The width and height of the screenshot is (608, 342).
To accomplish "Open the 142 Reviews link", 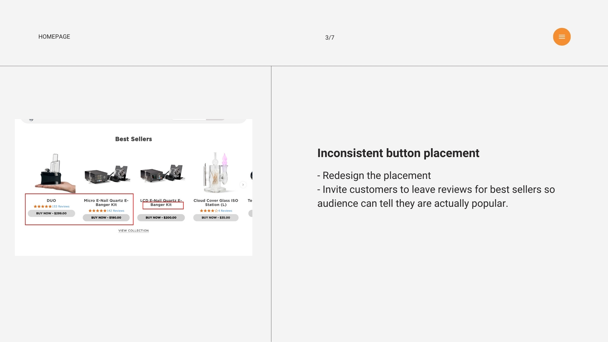I will click(x=116, y=211).
